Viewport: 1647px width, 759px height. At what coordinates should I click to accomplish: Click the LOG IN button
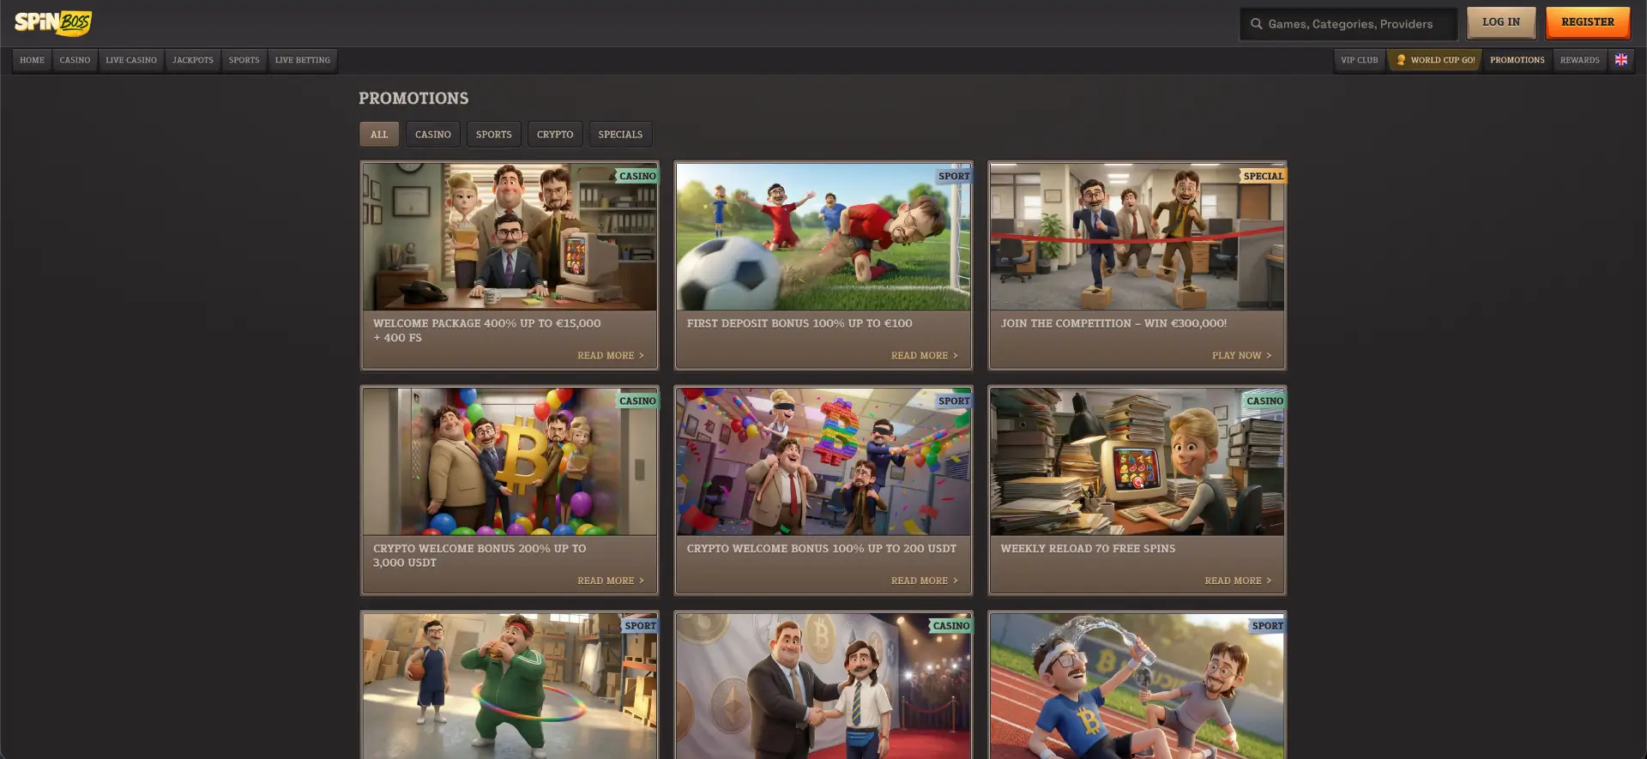pyautogui.click(x=1501, y=22)
